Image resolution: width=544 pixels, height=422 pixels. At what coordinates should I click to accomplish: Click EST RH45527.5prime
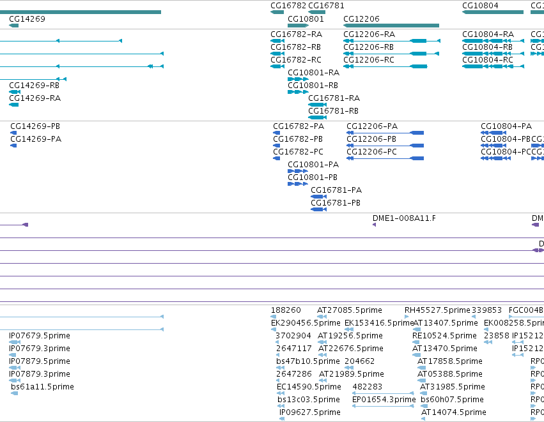[437, 310]
